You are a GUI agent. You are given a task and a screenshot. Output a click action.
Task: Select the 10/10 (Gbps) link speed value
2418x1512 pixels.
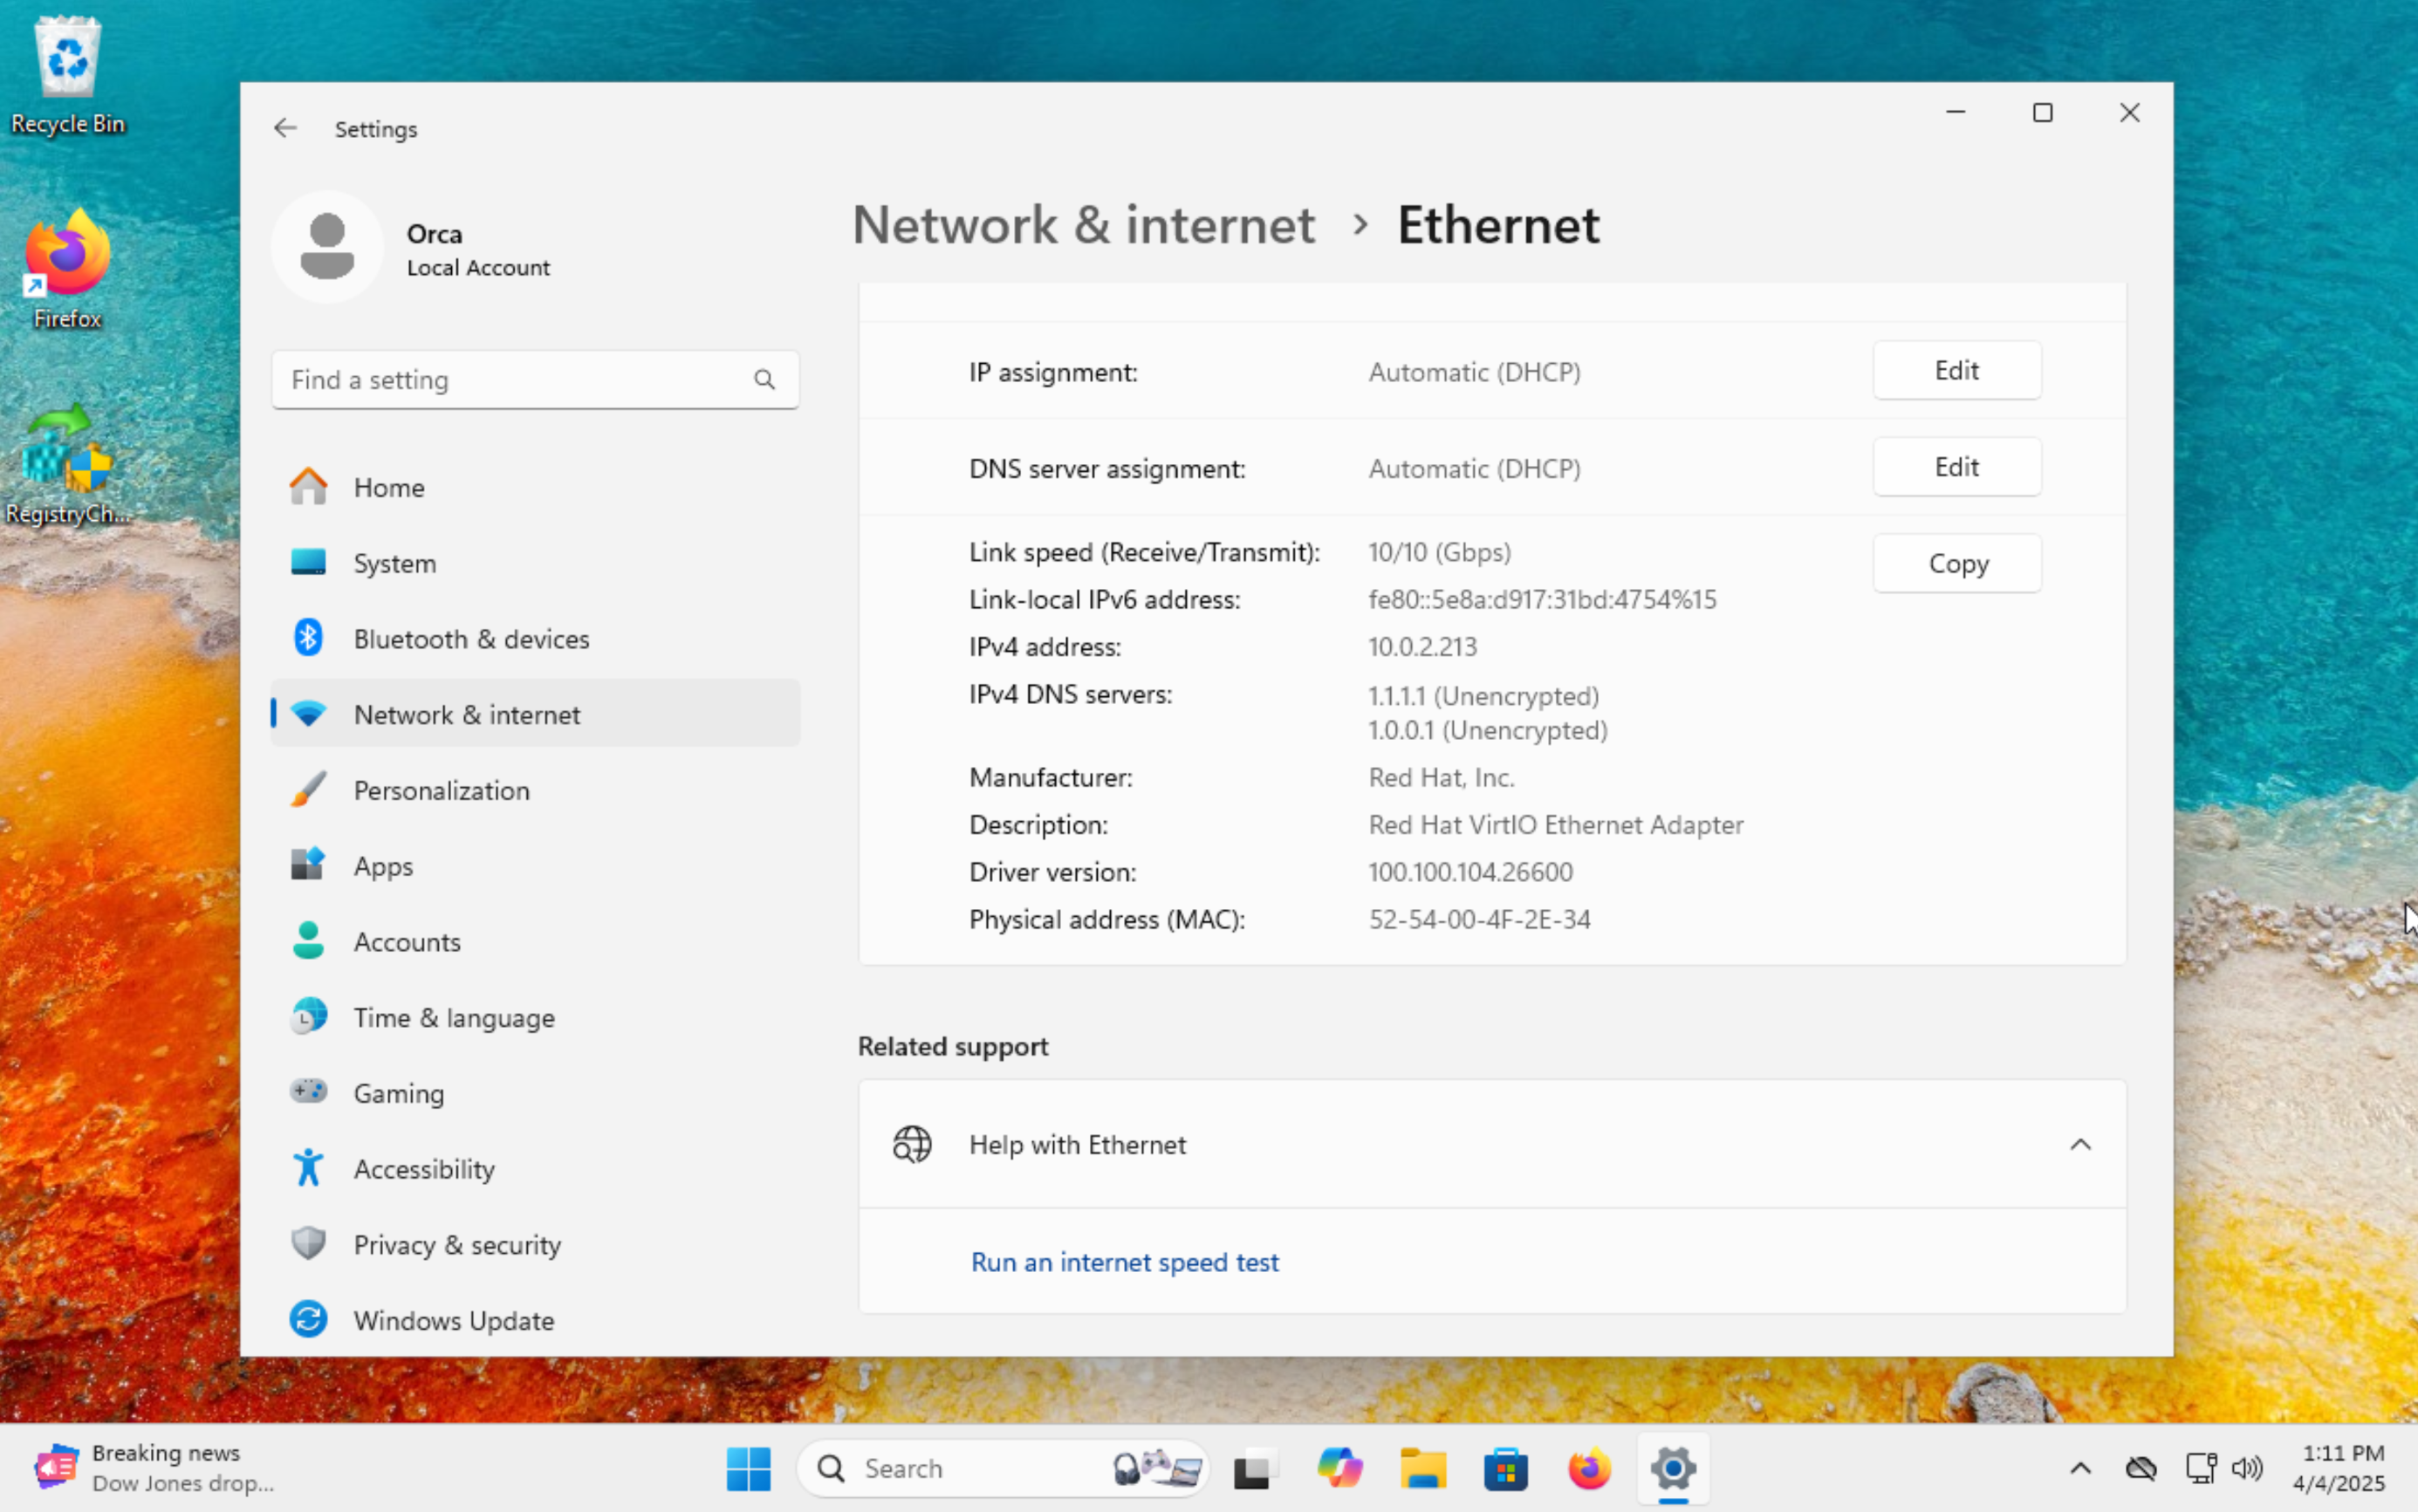1439,552
